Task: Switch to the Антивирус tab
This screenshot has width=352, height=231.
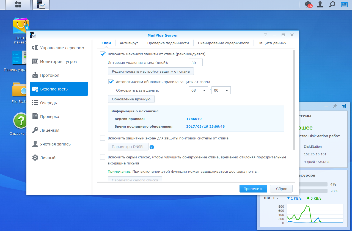Action: pos(129,43)
